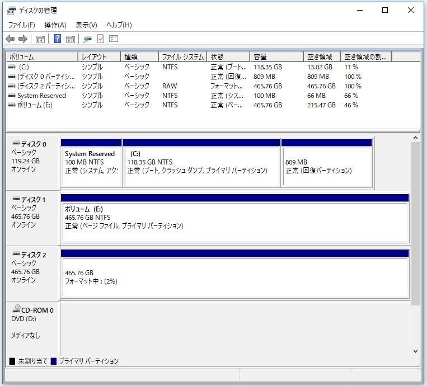Sort by the ファイル システム column header

pos(183,57)
